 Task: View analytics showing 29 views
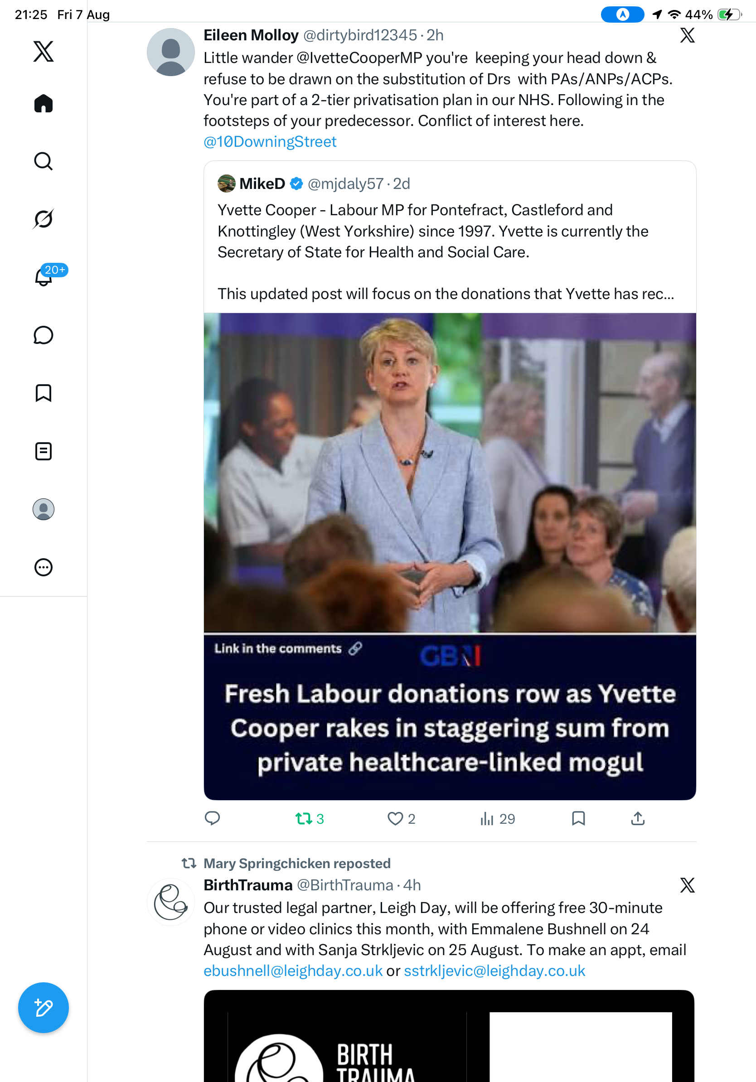[x=497, y=819]
